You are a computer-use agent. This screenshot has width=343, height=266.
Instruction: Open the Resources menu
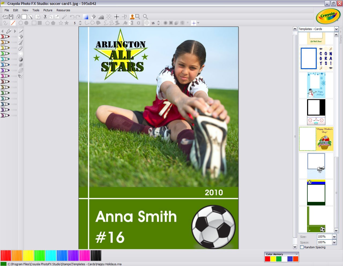point(63,10)
